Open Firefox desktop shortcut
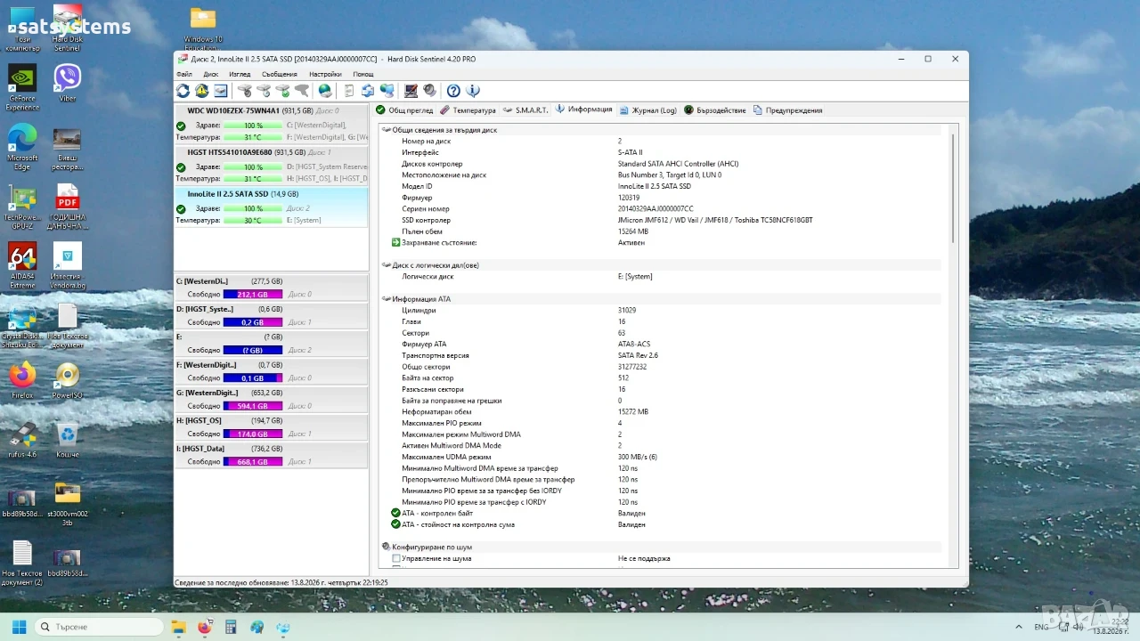 (x=22, y=381)
